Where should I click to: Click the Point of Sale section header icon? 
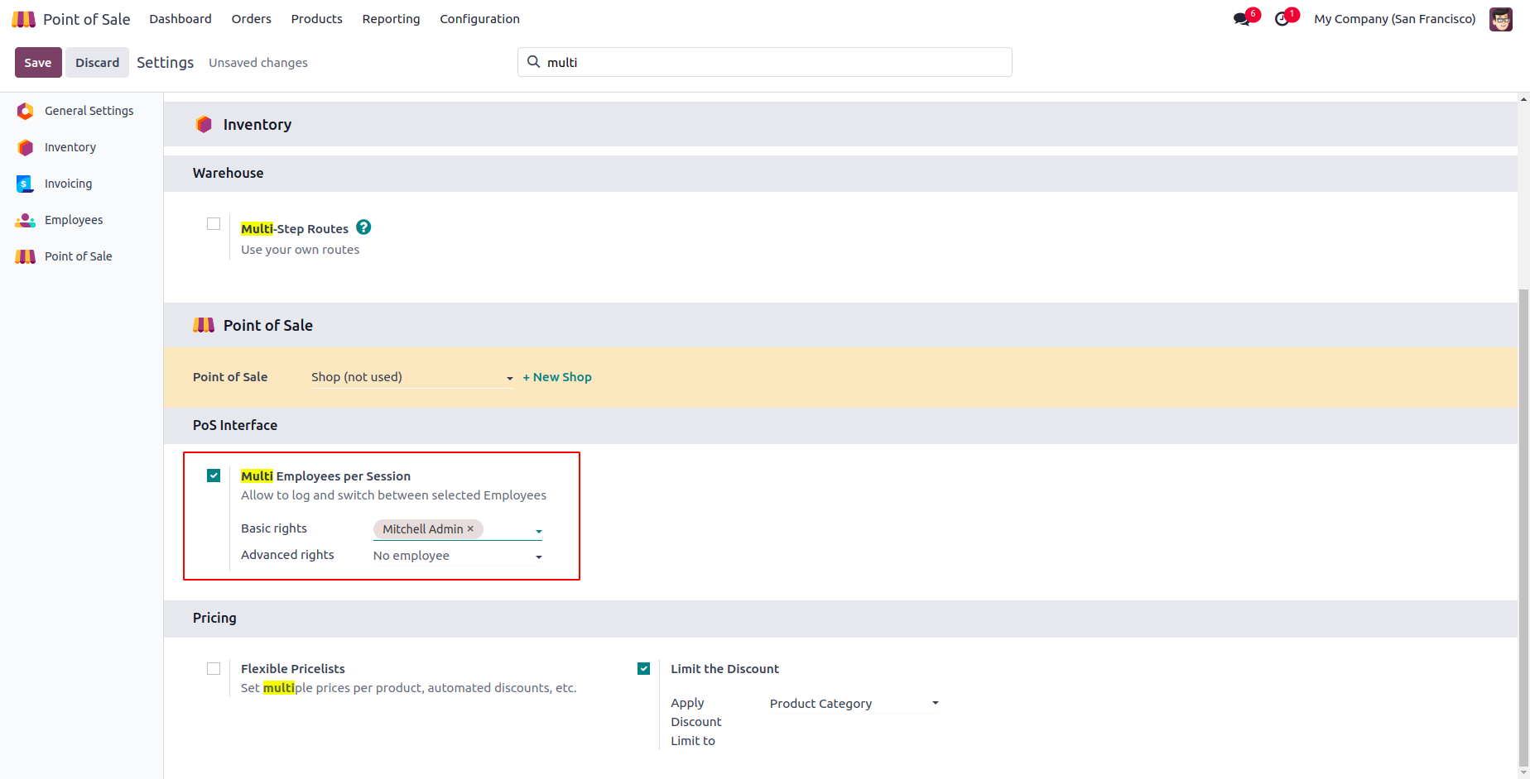coord(204,325)
